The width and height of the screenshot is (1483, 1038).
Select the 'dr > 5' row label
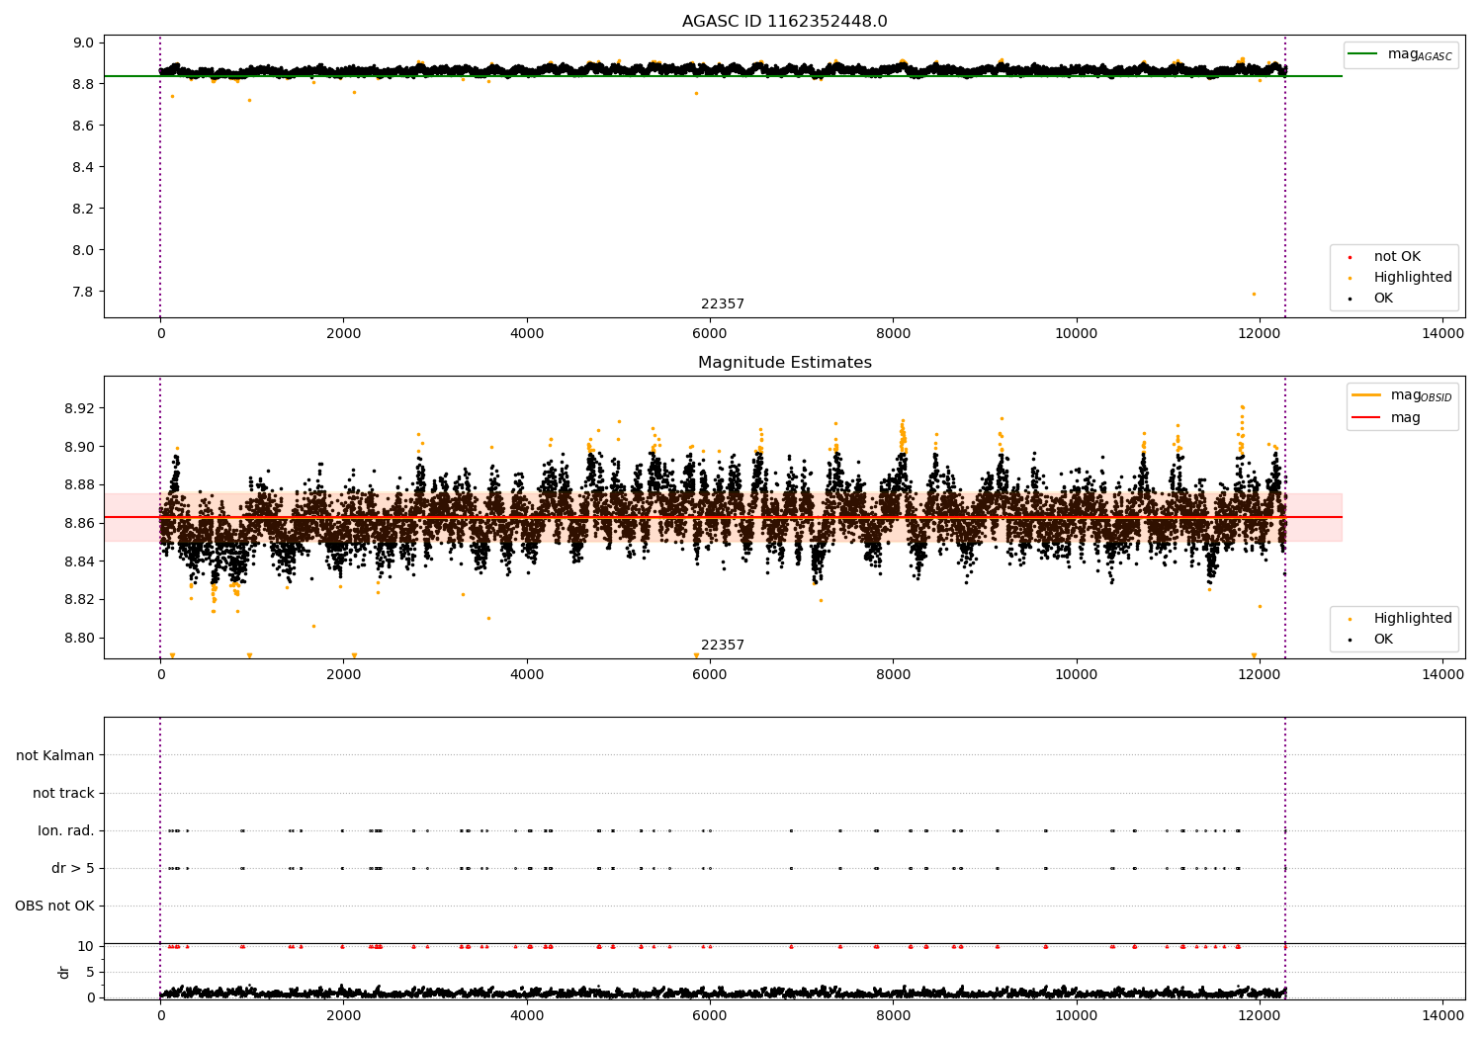click(x=73, y=868)
